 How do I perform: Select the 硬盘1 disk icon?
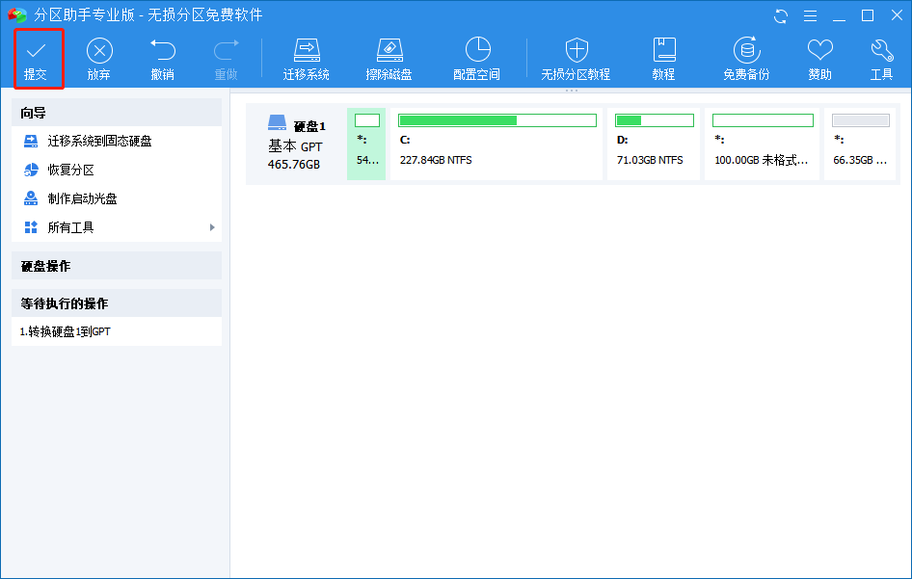tap(278, 122)
